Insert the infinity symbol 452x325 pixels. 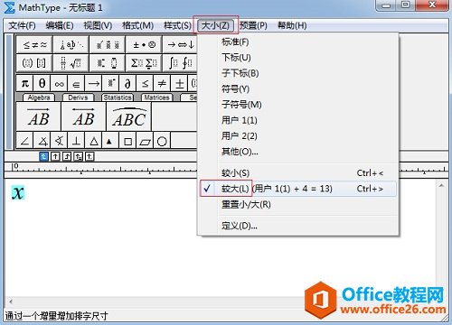(x=59, y=83)
